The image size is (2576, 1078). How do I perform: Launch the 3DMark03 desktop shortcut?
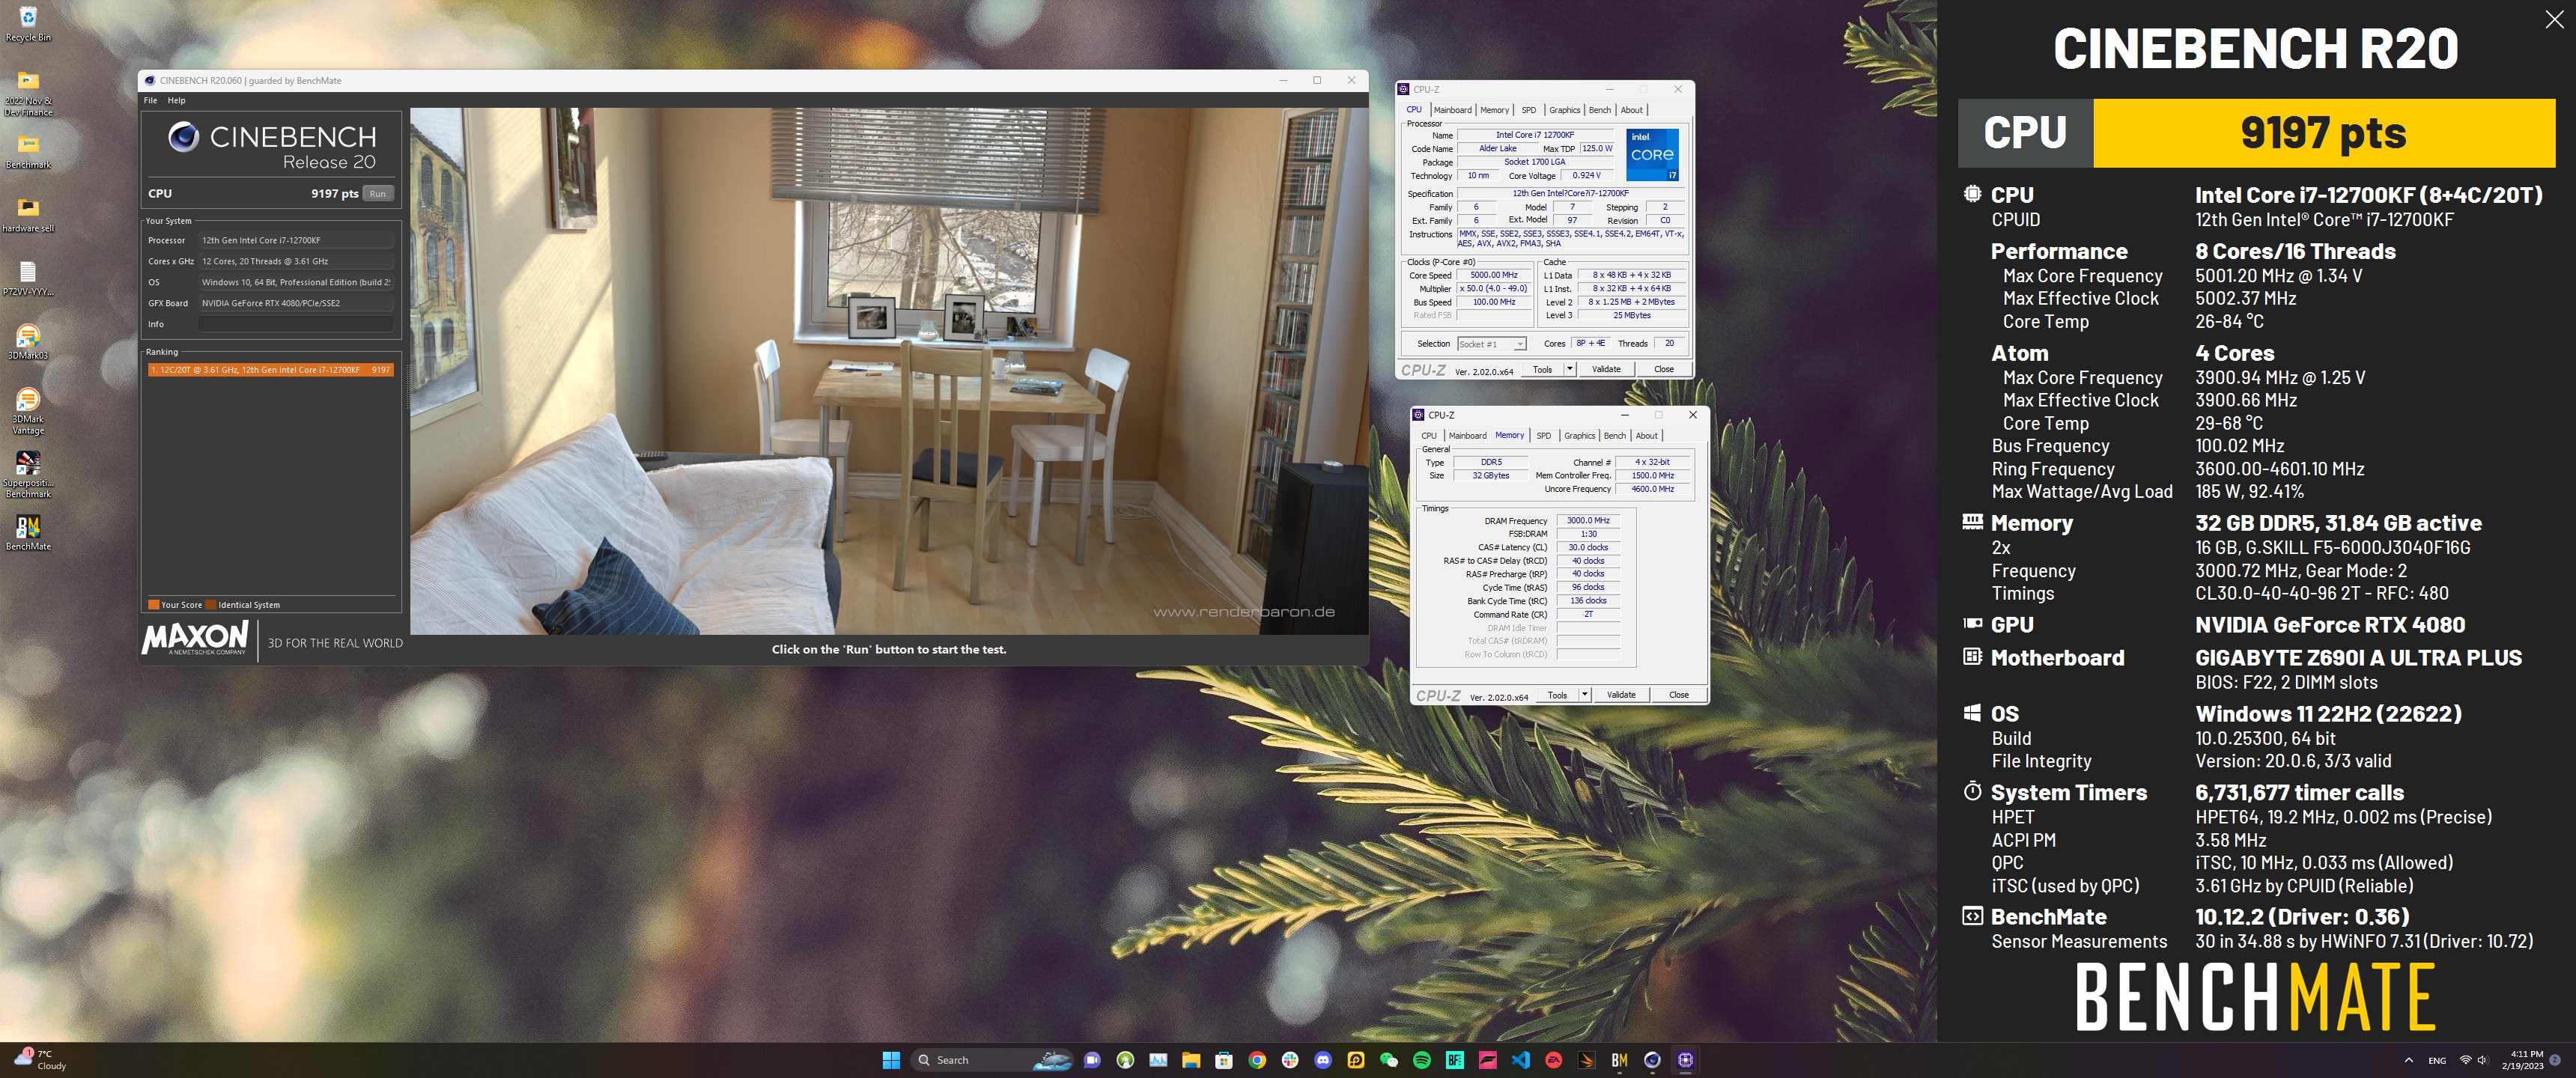pyautogui.click(x=28, y=341)
